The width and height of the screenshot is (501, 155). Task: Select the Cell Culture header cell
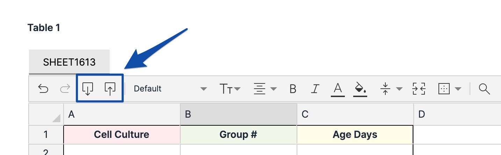(122, 135)
